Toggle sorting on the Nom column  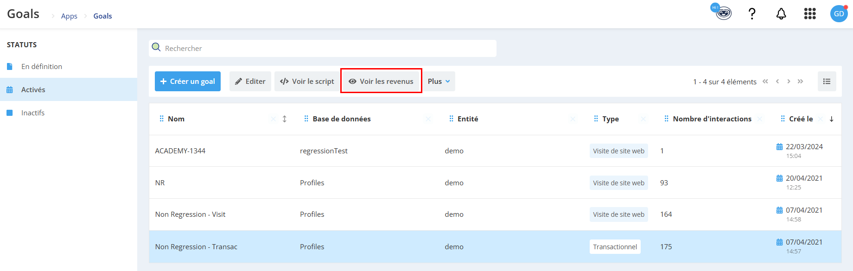tap(285, 119)
